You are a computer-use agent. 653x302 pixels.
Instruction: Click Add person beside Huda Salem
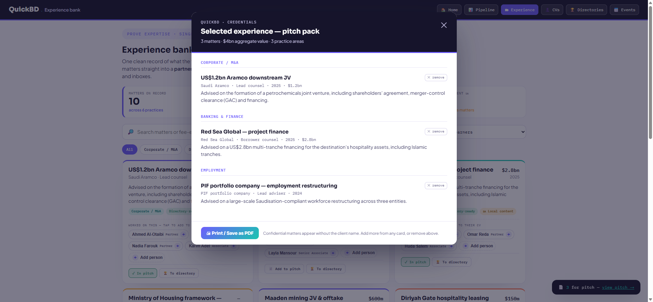pos(478,246)
